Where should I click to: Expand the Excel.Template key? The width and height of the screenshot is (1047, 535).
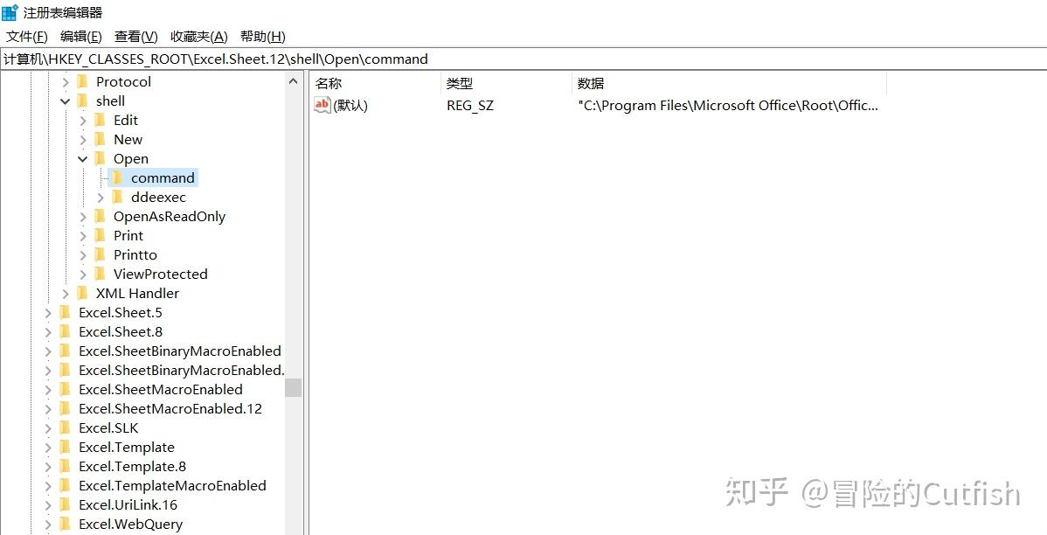[48, 448]
